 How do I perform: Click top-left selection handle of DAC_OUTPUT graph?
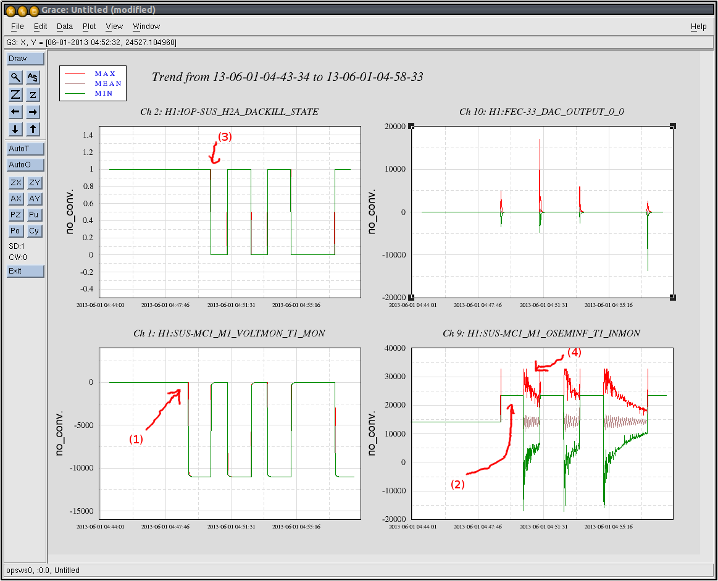tap(411, 126)
